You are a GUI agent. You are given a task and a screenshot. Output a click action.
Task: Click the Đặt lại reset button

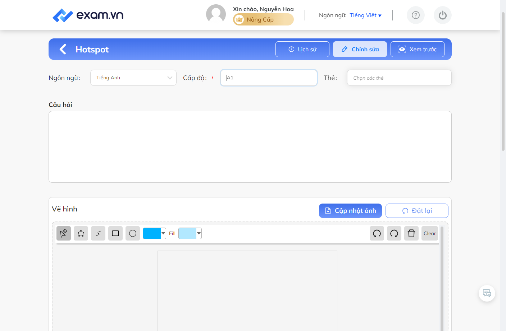pos(417,211)
